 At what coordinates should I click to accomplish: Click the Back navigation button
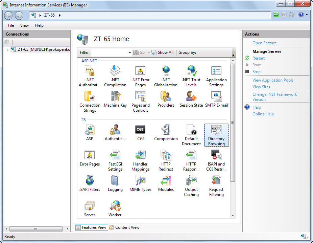(x=8, y=15)
